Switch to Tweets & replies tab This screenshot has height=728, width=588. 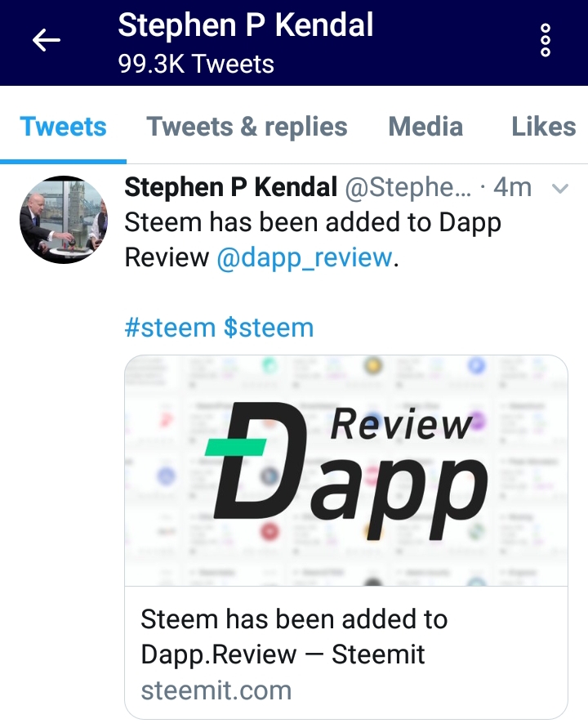click(247, 127)
